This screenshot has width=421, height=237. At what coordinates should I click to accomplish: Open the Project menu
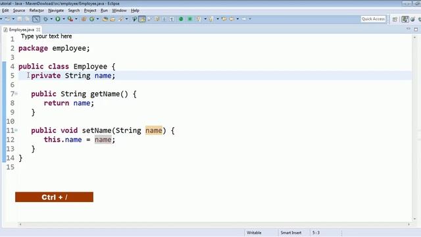[90, 11]
